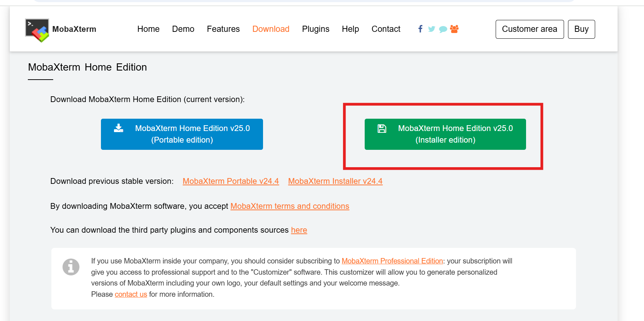Open the MobaXterm Professional Edition link

[x=392, y=261]
